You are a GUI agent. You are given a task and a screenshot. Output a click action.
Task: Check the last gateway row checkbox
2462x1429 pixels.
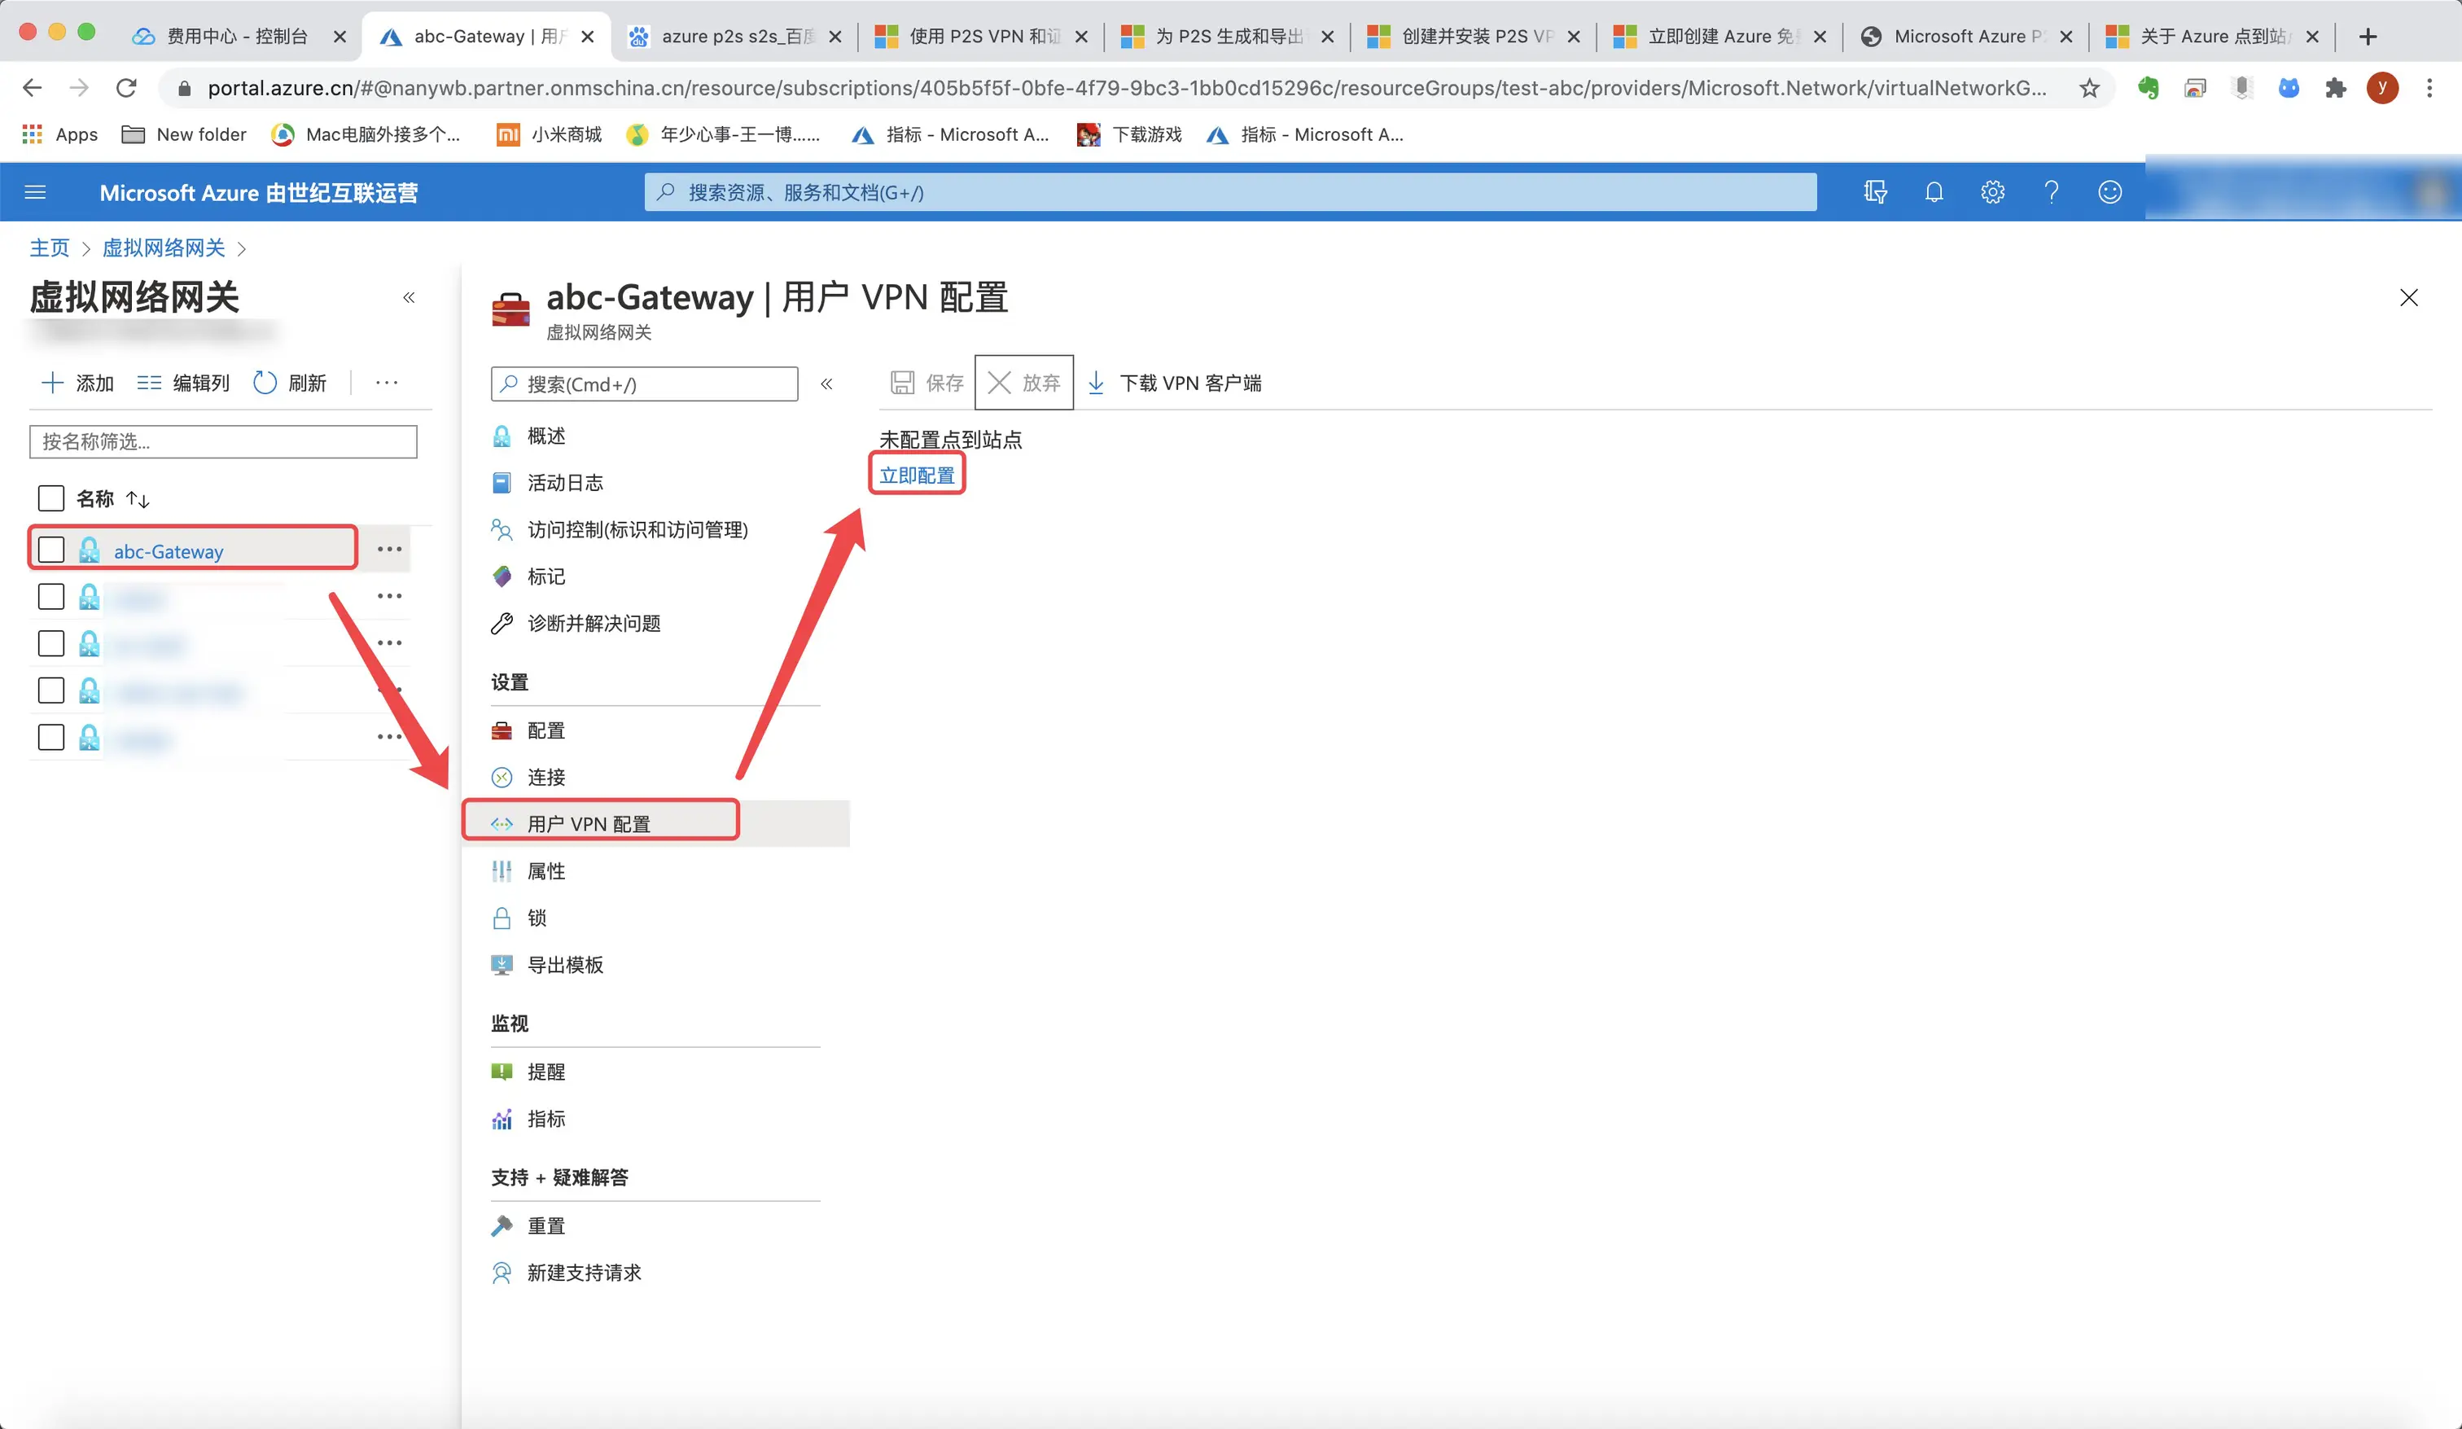pyautogui.click(x=50, y=737)
